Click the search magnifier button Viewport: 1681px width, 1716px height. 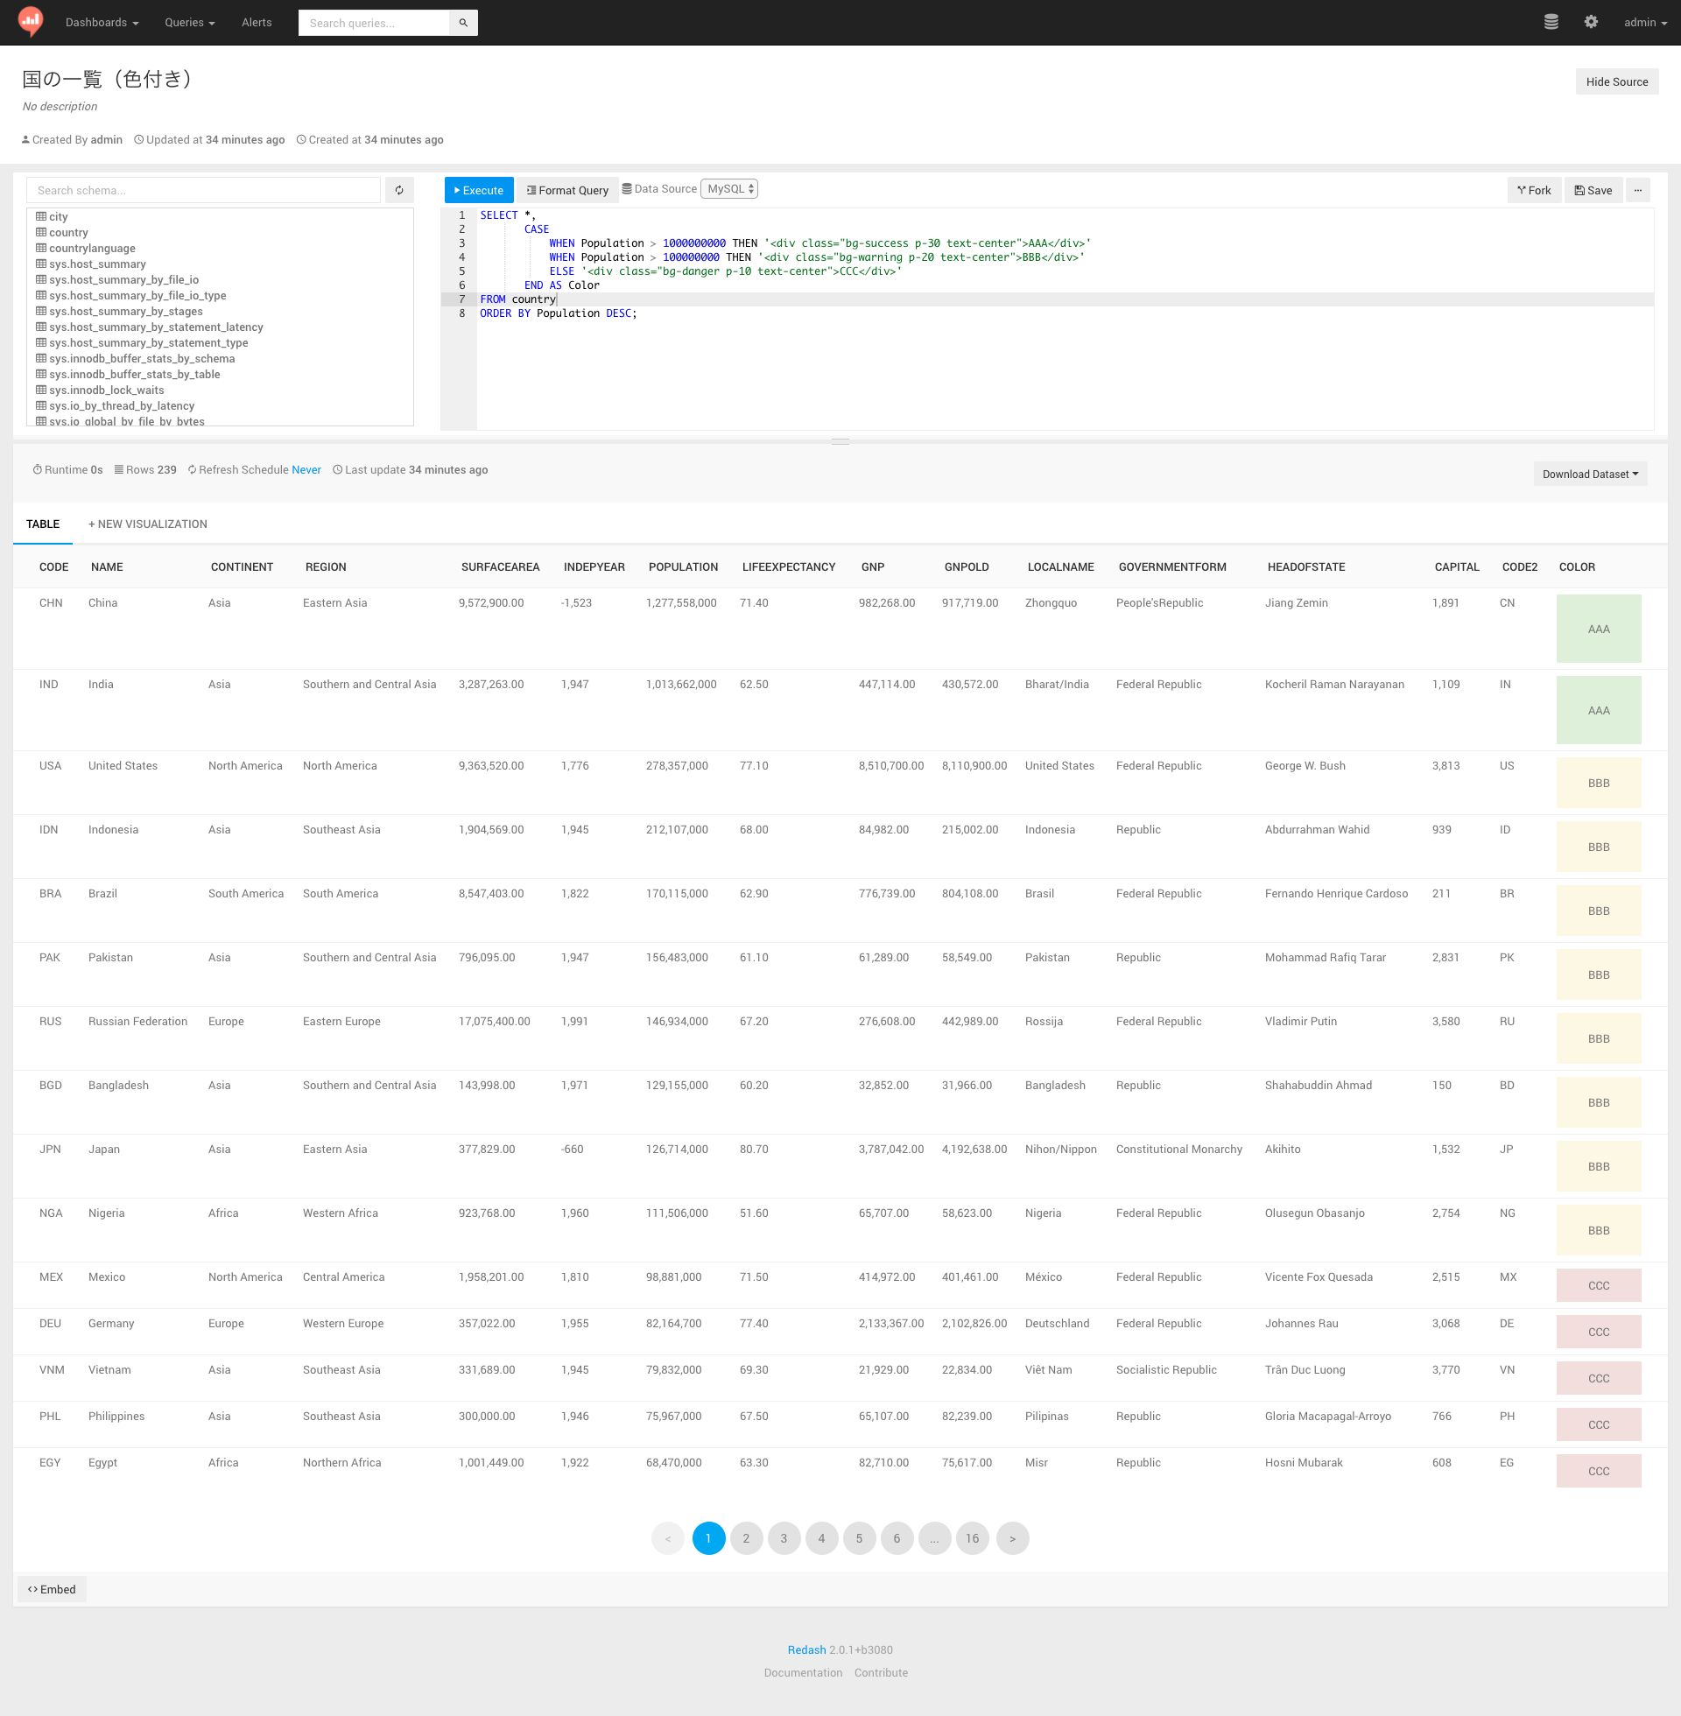point(462,23)
